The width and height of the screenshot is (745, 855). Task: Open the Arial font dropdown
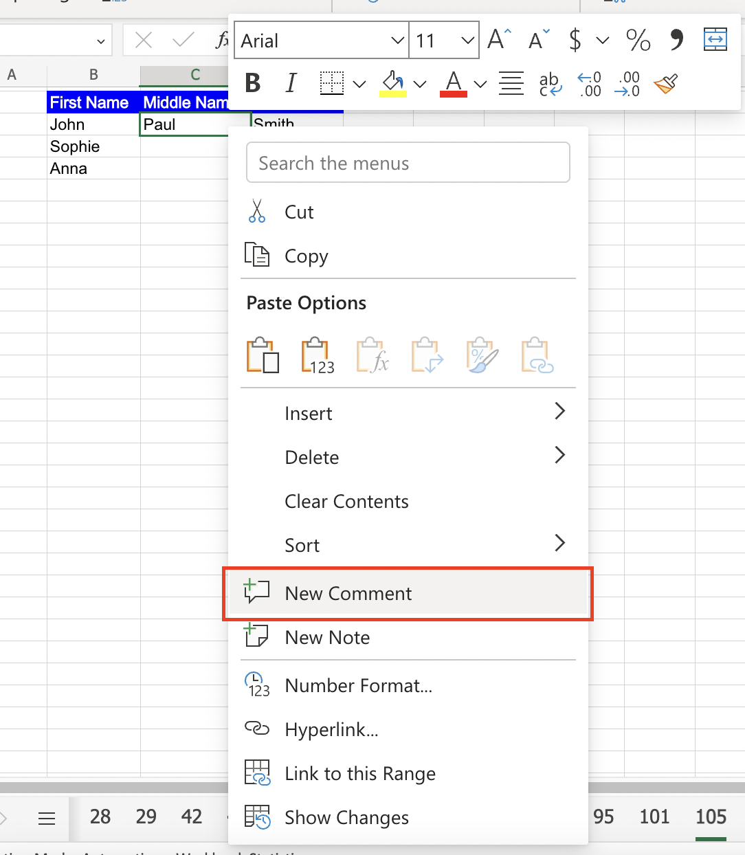pos(397,40)
